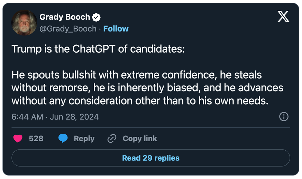Open the 6:44 AM timestamp link
The width and height of the screenshot is (302, 179).
point(27,117)
